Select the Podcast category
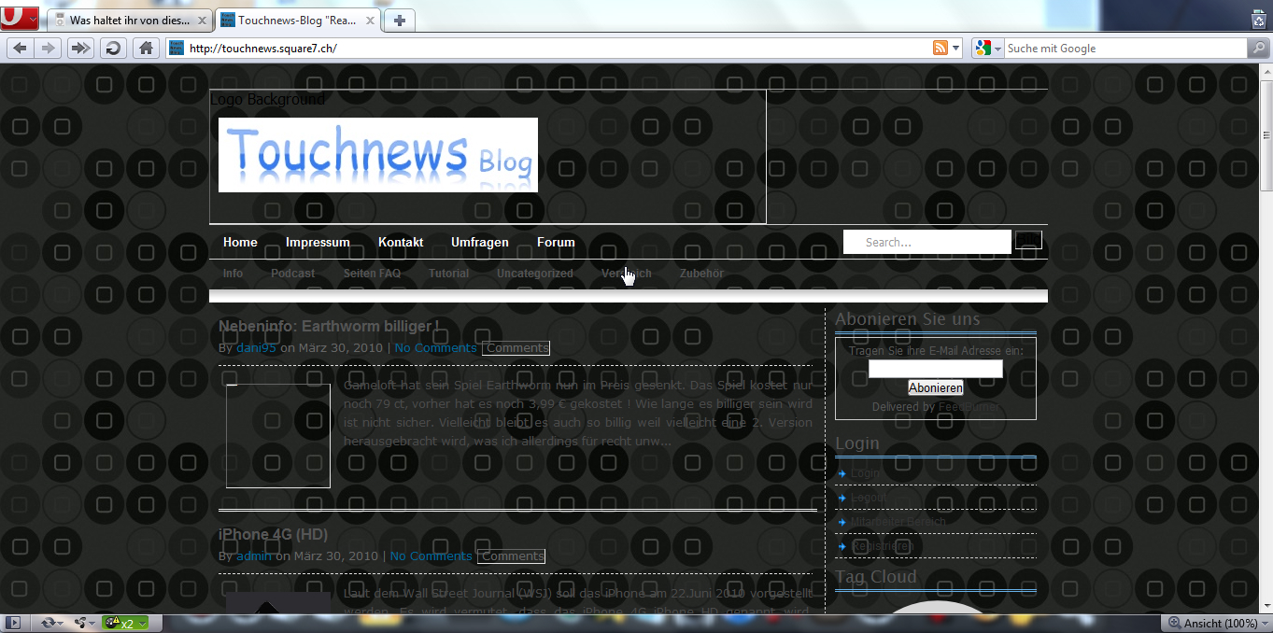Image resolution: width=1273 pixels, height=633 pixels. [x=293, y=274]
